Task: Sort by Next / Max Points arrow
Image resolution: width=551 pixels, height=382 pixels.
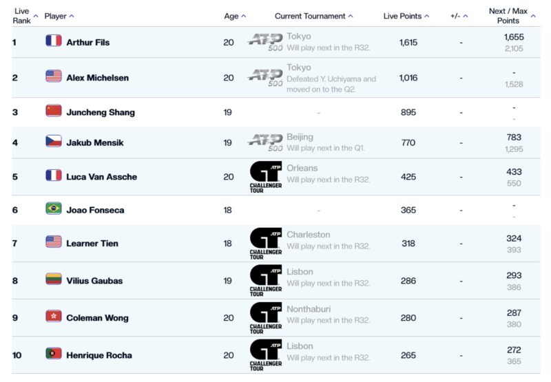Action: click(x=533, y=16)
